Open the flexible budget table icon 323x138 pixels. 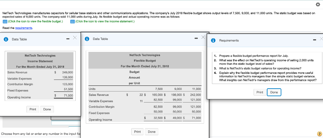coord(4,22)
